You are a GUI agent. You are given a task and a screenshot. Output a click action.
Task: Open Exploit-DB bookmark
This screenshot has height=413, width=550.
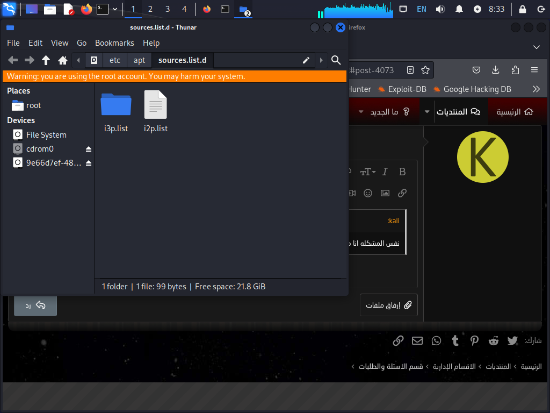pos(402,89)
